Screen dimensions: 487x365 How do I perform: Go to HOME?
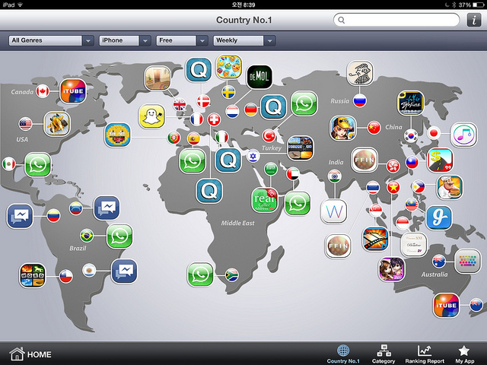click(x=30, y=354)
